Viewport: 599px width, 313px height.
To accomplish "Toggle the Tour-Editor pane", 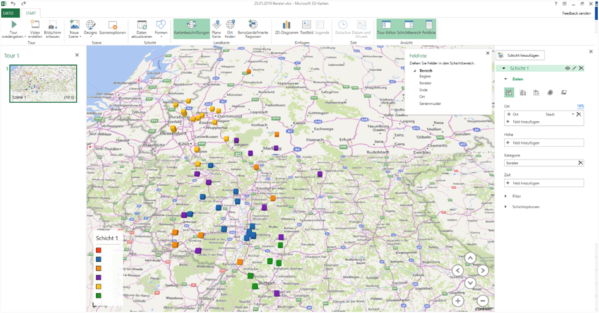I will tap(386, 29).
